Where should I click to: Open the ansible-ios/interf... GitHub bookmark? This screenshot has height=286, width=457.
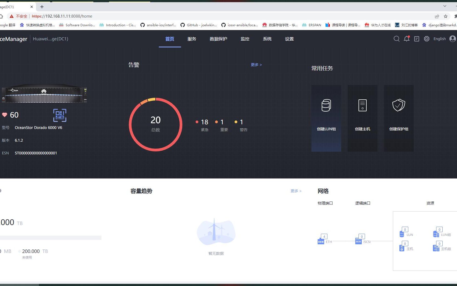[158, 25]
